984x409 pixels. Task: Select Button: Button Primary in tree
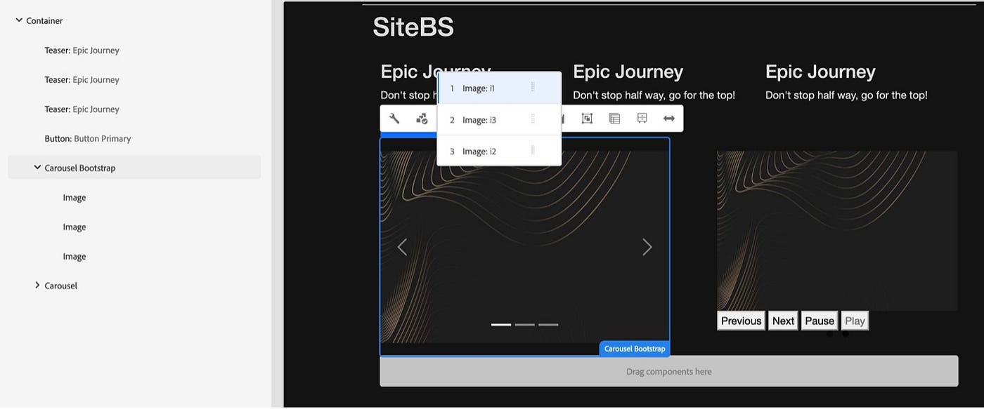pos(134,138)
